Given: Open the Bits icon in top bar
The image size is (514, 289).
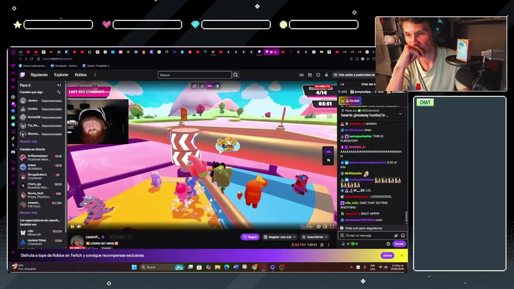Looking at the screenshot, I should click(326, 75).
